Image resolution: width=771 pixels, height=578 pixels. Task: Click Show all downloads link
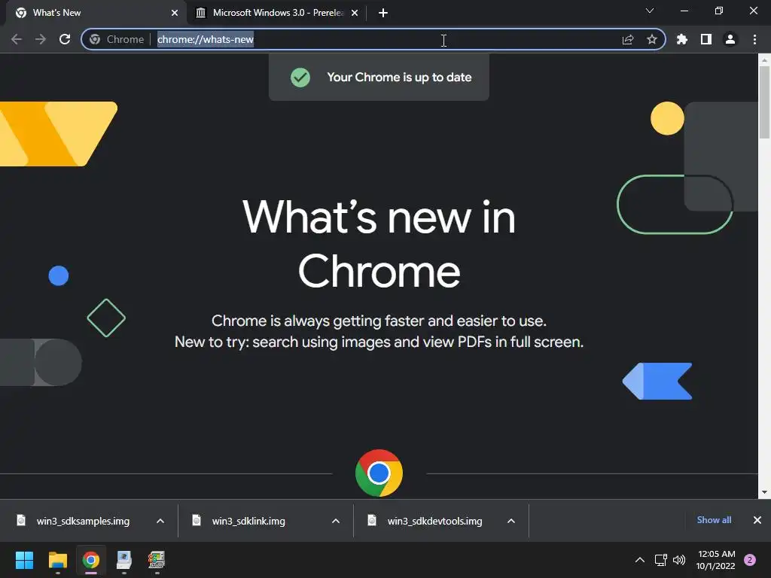pos(714,520)
